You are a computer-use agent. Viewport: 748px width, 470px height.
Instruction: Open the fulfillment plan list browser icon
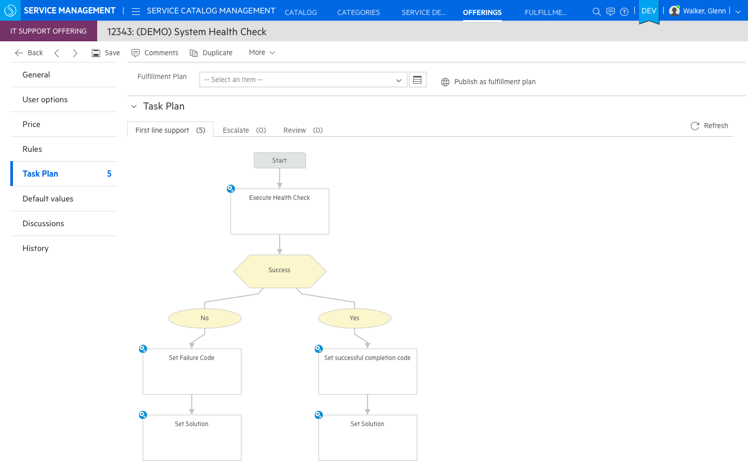point(418,80)
